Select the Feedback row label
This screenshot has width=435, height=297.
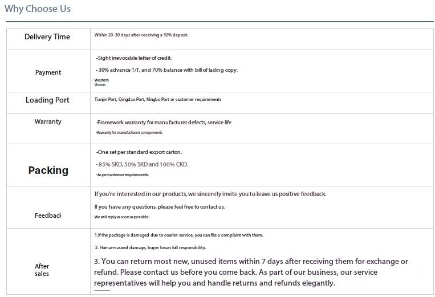click(x=48, y=215)
